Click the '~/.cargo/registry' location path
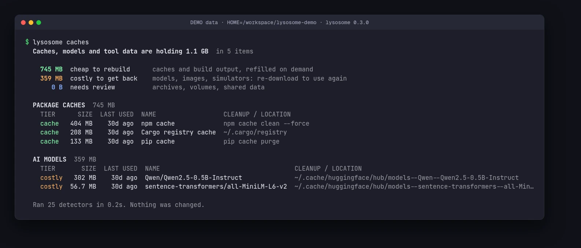Image resolution: width=581 pixels, height=248 pixels. [x=255, y=132]
